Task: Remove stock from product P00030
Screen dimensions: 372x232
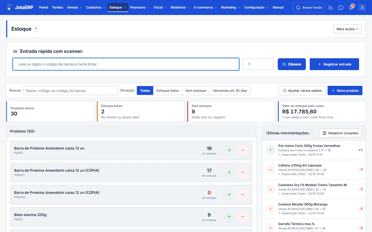Action: (x=243, y=195)
